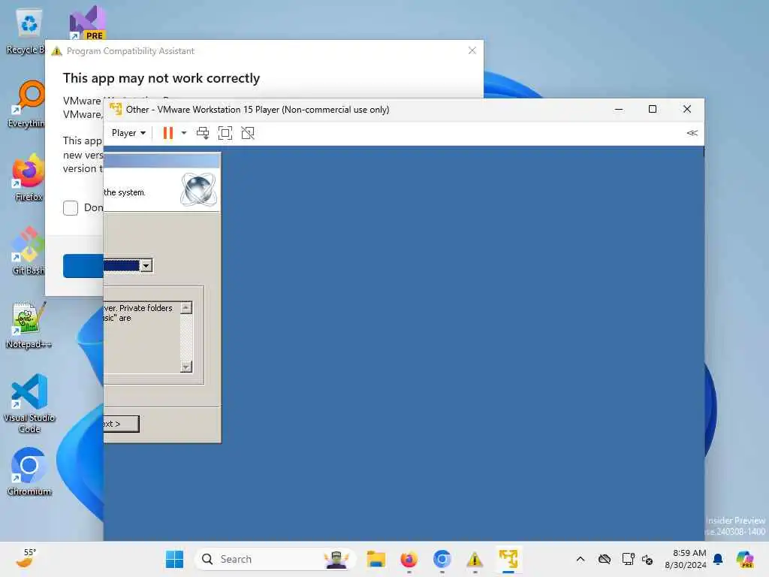This screenshot has height=577, width=769.
Task: Open the clock showing 8:59 AM
Action: [686, 559]
